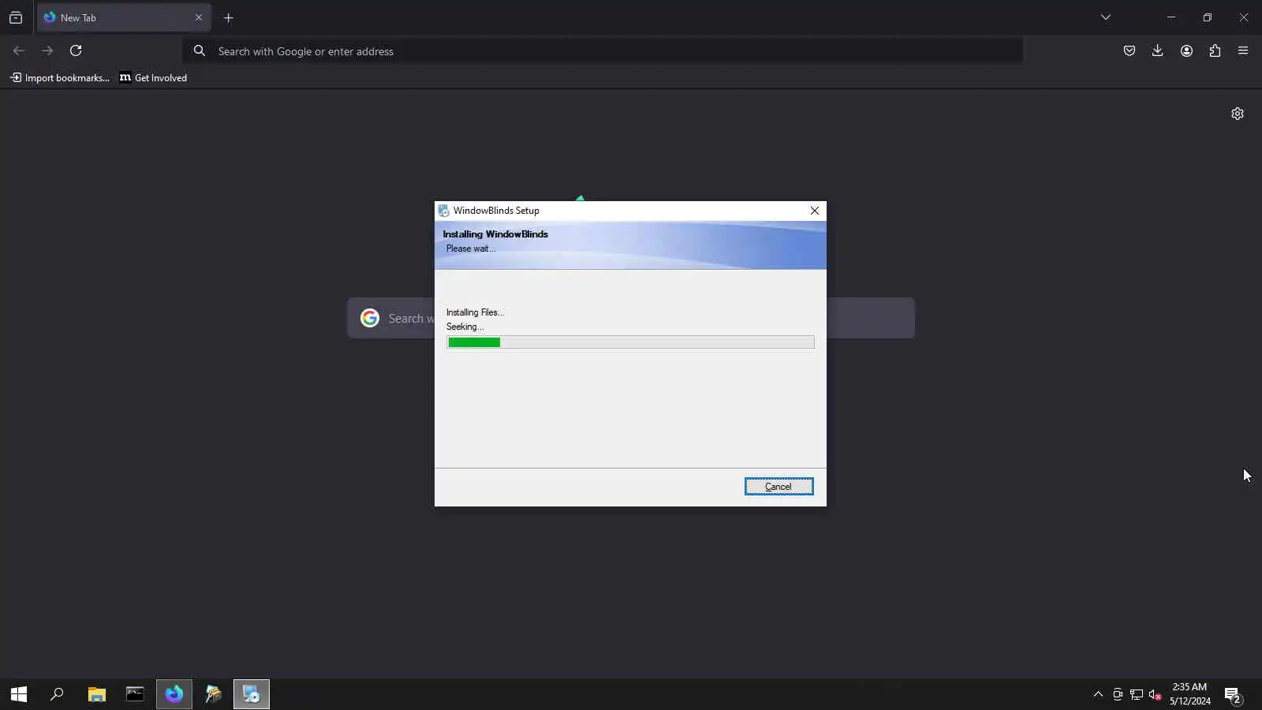Click the installation progress bar

[630, 342]
